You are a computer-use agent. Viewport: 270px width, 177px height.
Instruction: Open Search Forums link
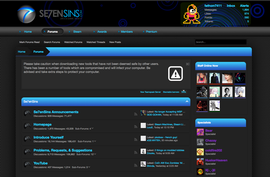52,42
